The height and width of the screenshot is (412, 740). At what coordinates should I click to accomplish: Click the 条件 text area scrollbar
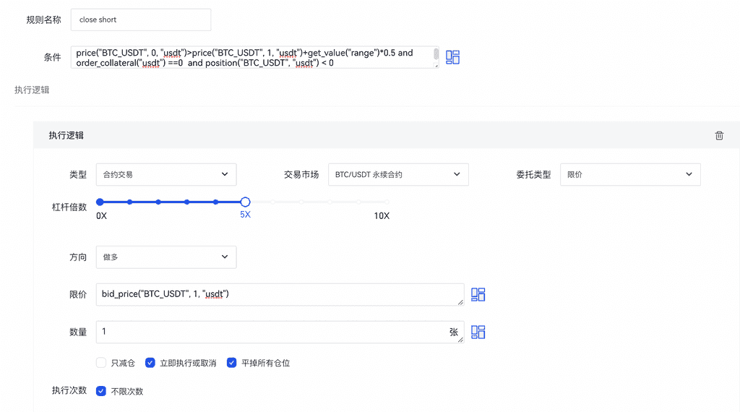(x=436, y=53)
